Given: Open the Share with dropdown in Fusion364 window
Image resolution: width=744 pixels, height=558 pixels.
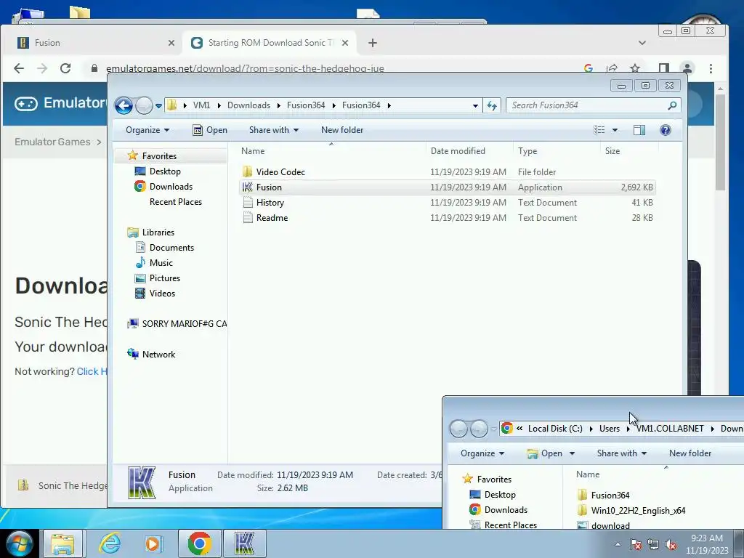Looking at the screenshot, I should click(x=274, y=130).
